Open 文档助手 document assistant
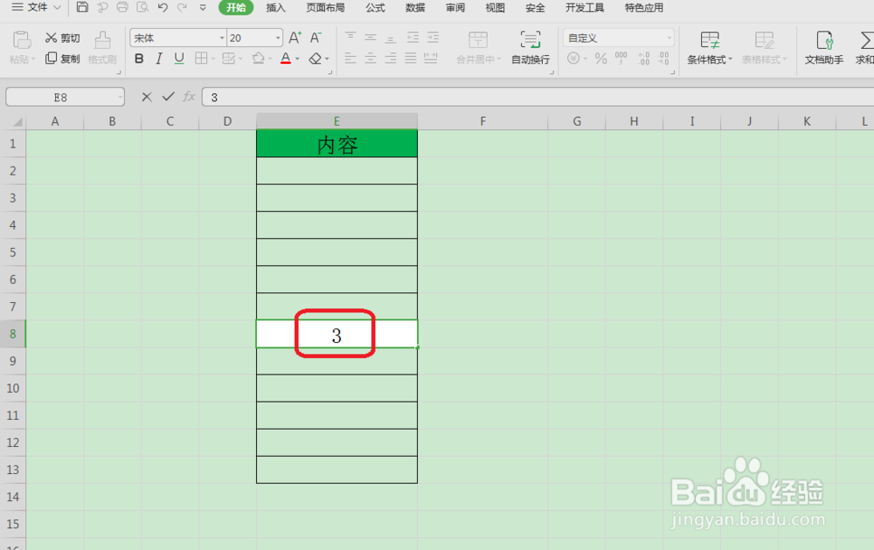The width and height of the screenshot is (874, 550). [x=824, y=48]
